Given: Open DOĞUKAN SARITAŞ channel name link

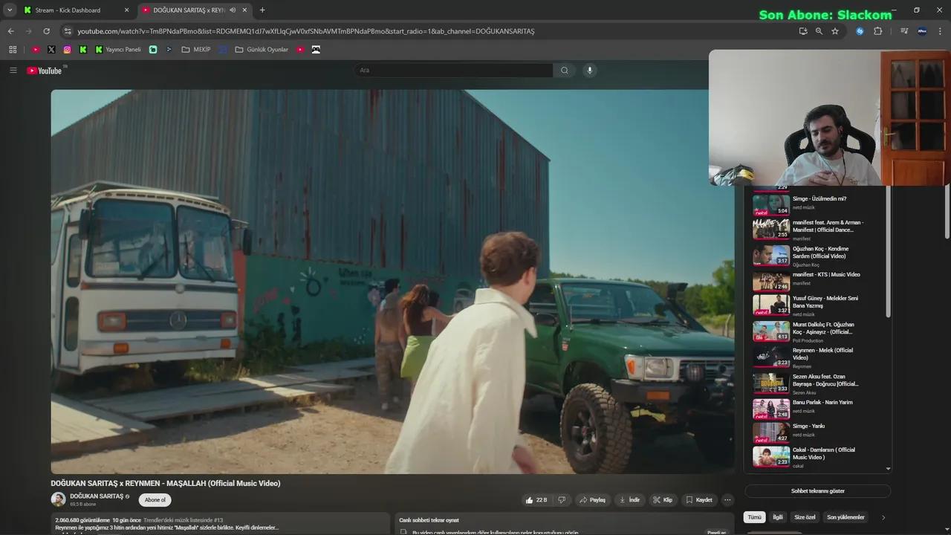Looking at the screenshot, I should [x=97, y=496].
